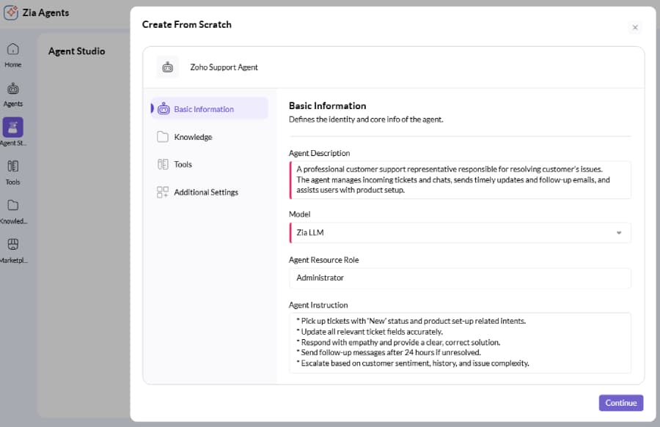Viewport: 660px width, 427px height.
Task: Click the Zia Agents title text
Action: (46, 12)
